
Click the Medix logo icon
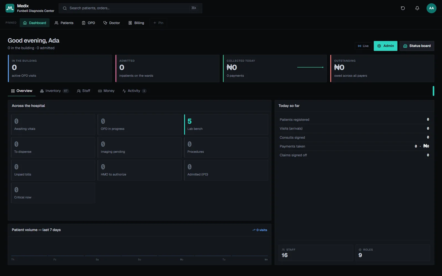pos(10,8)
